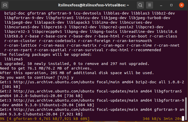Click the text cursor block after 20s
188x122 pixels.
(183, 119)
